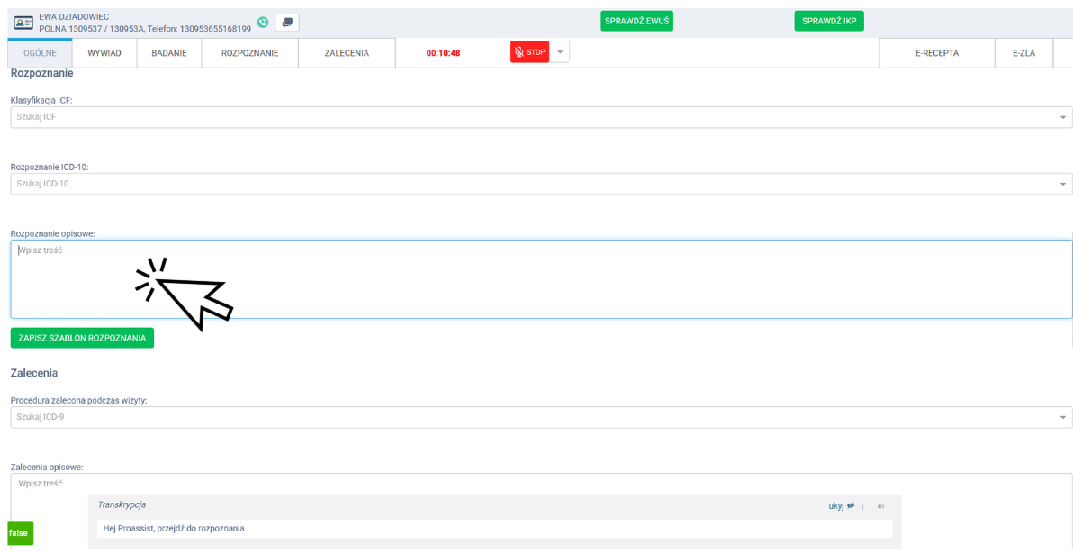Screen dimensions: 1073x554
Task: Expand the dropdown arrow next to STOP
Action: 560,52
